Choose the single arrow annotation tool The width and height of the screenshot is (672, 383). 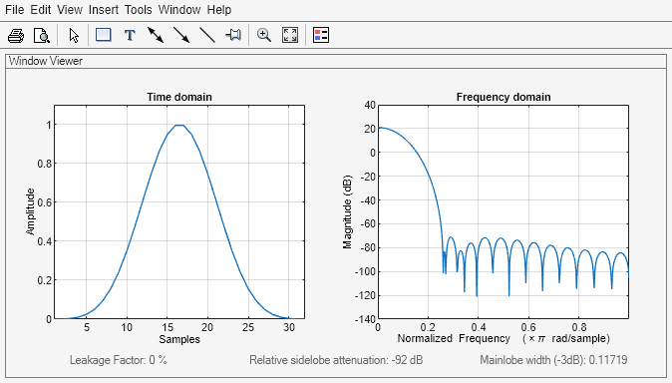(181, 35)
